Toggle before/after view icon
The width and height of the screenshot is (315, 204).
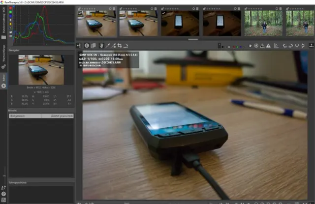point(94,46)
